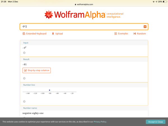The width and height of the screenshot is (168, 126).
Task: Click the result value -81
Action: (x=25, y=64)
